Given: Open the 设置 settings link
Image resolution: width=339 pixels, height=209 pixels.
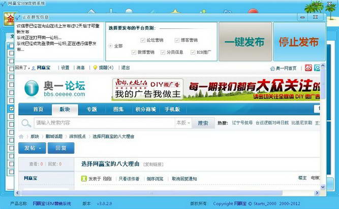Looking at the screenshot, I should click(x=65, y=68).
